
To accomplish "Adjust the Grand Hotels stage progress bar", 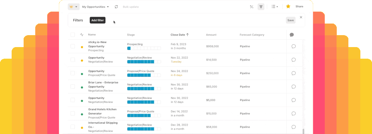I will tap(144, 116).
